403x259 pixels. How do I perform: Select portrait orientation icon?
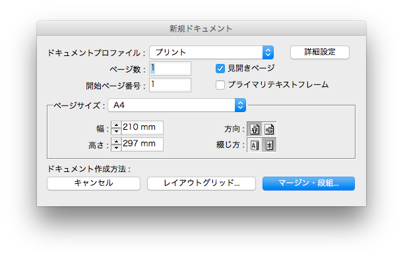coord(255,129)
